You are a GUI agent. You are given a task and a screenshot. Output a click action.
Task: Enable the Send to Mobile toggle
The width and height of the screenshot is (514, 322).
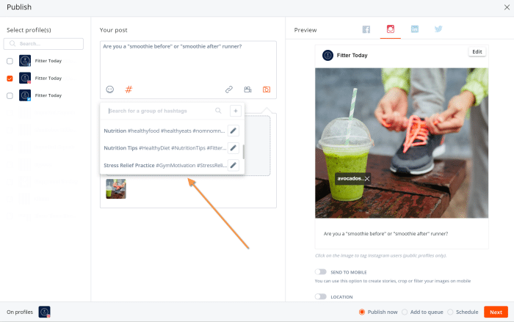click(x=320, y=271)
